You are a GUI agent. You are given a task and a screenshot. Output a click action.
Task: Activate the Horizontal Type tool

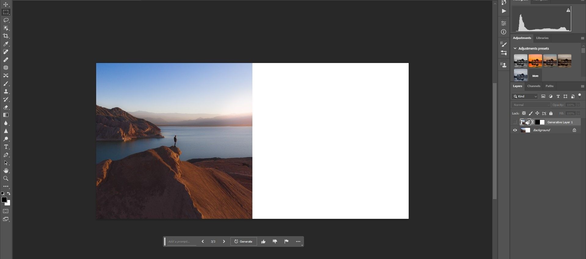pyautogui.click(x=6, y=147)
